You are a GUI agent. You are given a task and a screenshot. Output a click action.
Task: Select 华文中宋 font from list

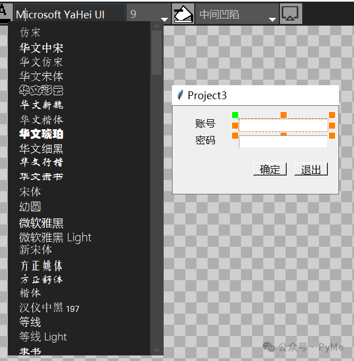pos(41,48)
